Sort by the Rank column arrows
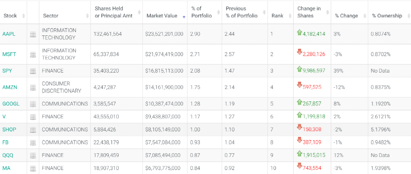411x174 pixels. [x=290, y=16]
